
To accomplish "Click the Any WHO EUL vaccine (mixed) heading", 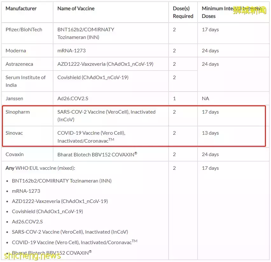I will point(40,168).
